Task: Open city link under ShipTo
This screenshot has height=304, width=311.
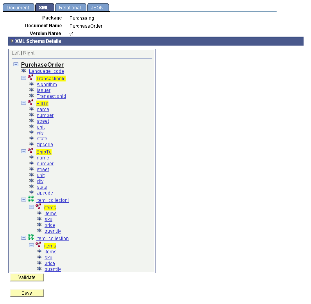Action: [40, 181]
